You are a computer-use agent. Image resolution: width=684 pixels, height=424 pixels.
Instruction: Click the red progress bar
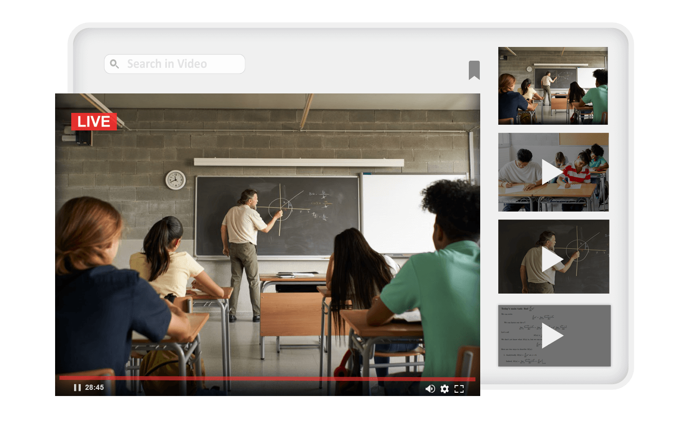267,378
